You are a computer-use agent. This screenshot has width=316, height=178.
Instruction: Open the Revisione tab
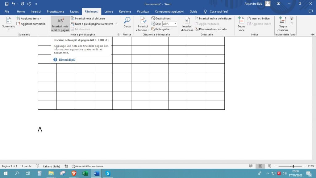(x=125, y=11)
